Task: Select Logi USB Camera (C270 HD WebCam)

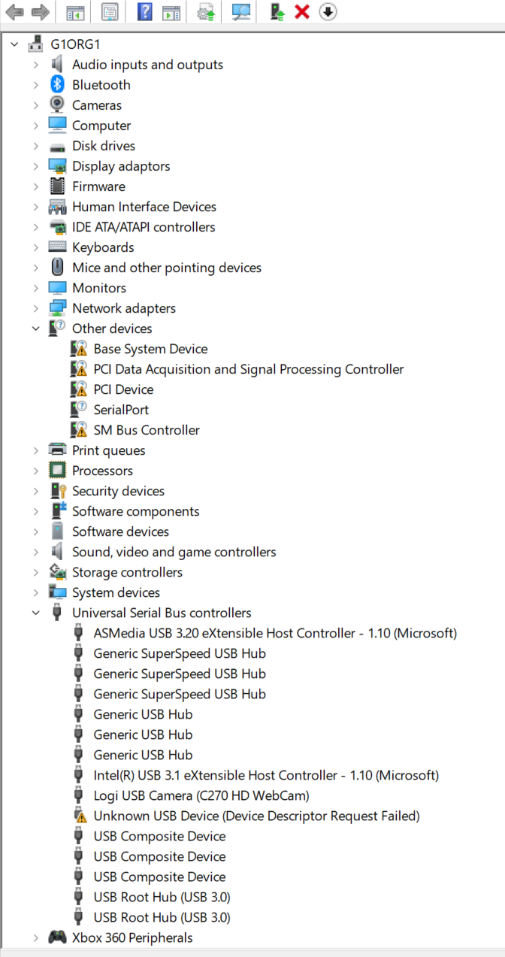Action: 201,795
